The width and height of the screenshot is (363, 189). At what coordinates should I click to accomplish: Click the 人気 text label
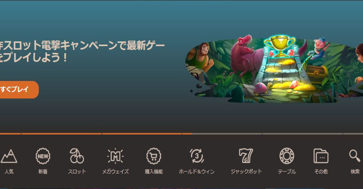(9, 171)
